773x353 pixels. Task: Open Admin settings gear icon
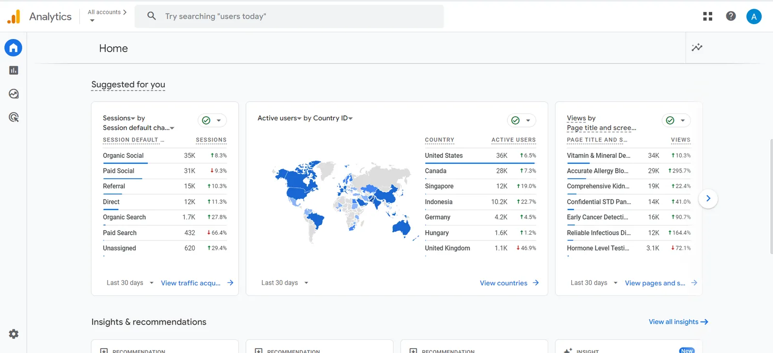coord(14,334)
